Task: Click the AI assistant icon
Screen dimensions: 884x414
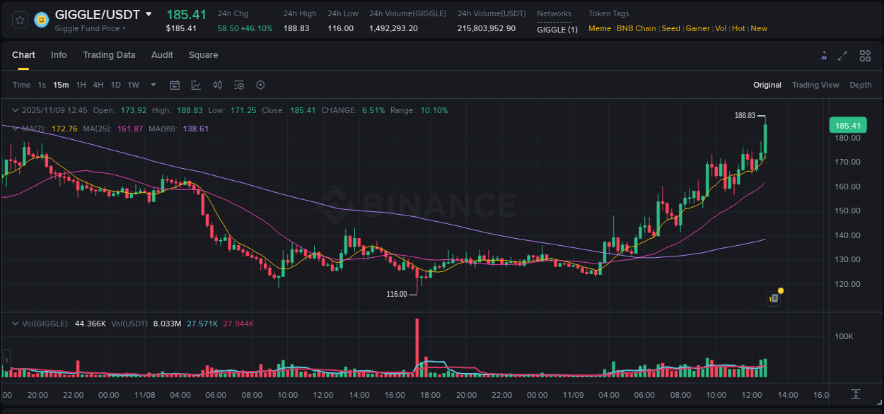Action: coord(823,55)
